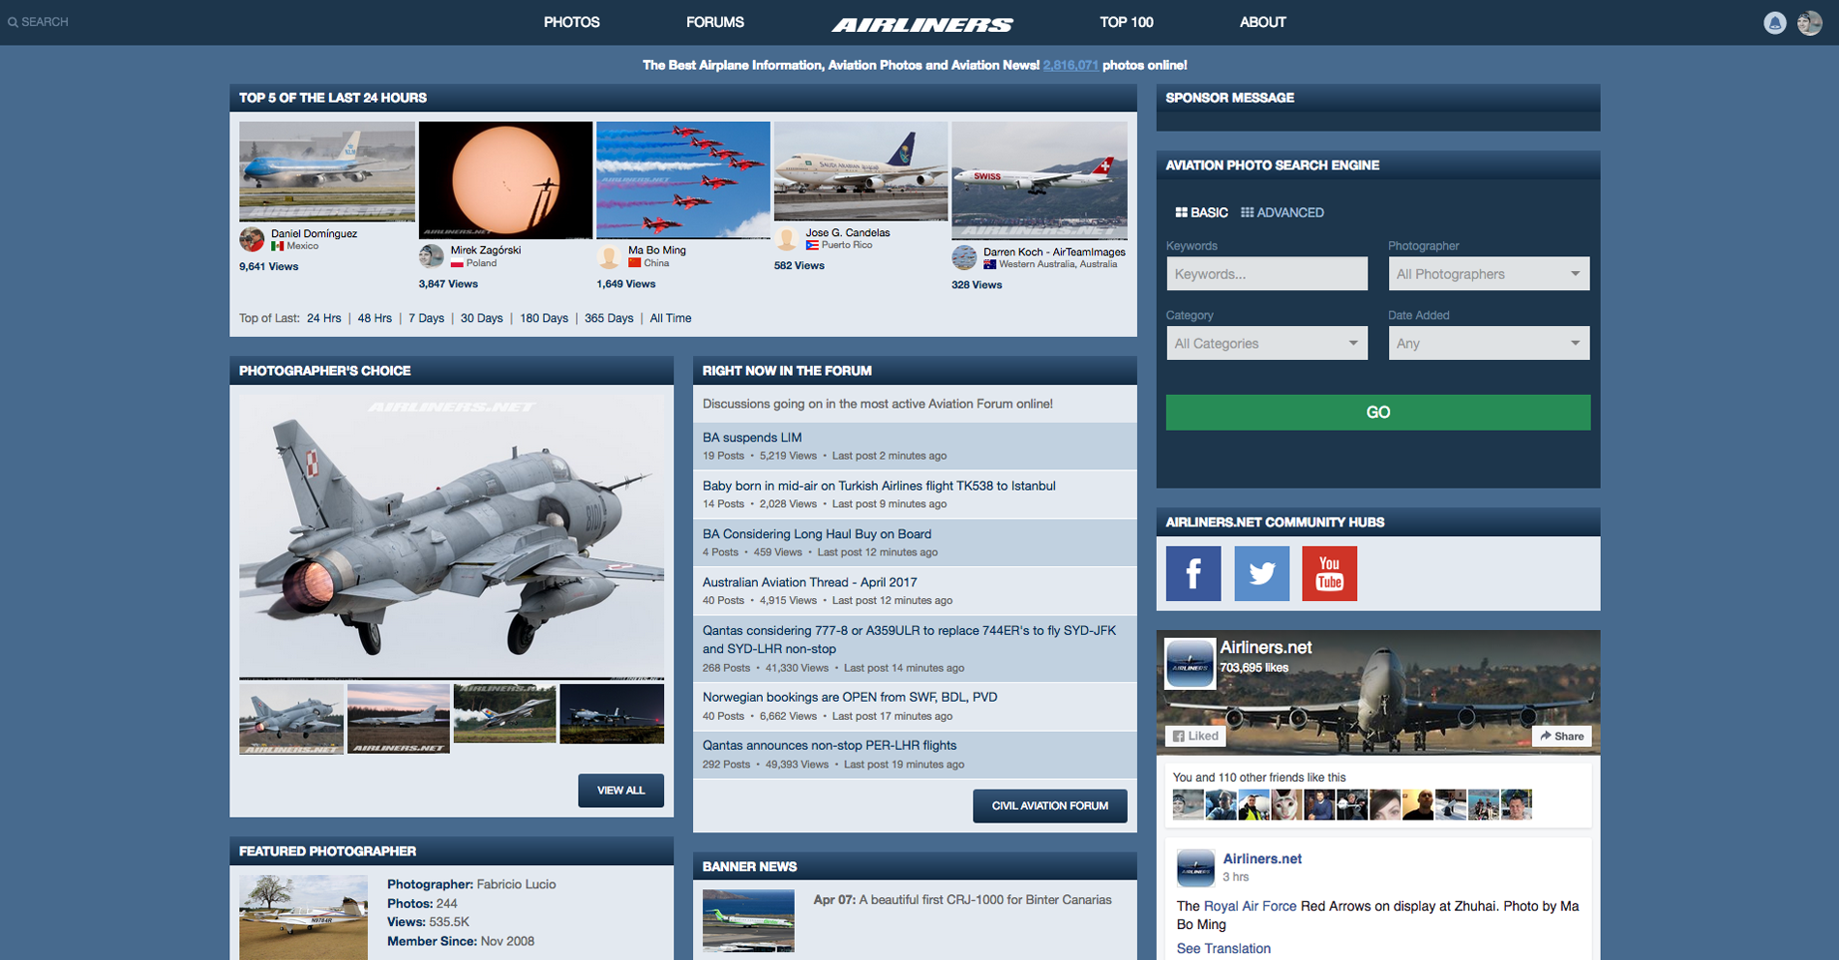Expand the All Photographers dropdown
Image resolution: width=1839 pixels, height=960 pixels.
1489,274
